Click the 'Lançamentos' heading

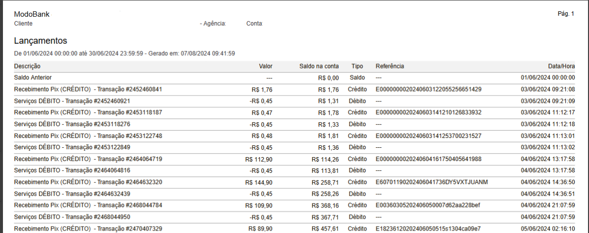click(x=40, y=40)
